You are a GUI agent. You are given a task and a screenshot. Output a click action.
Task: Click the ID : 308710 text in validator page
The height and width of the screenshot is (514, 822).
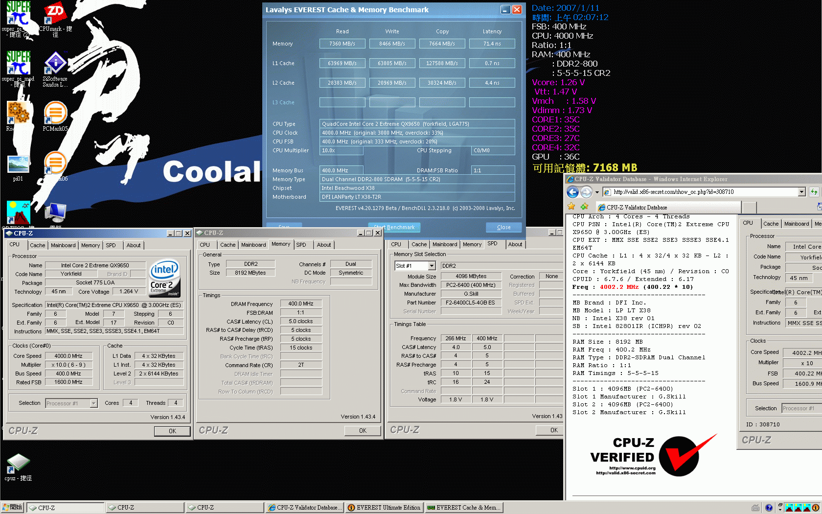pyautogui.click(x=763, y=424)
